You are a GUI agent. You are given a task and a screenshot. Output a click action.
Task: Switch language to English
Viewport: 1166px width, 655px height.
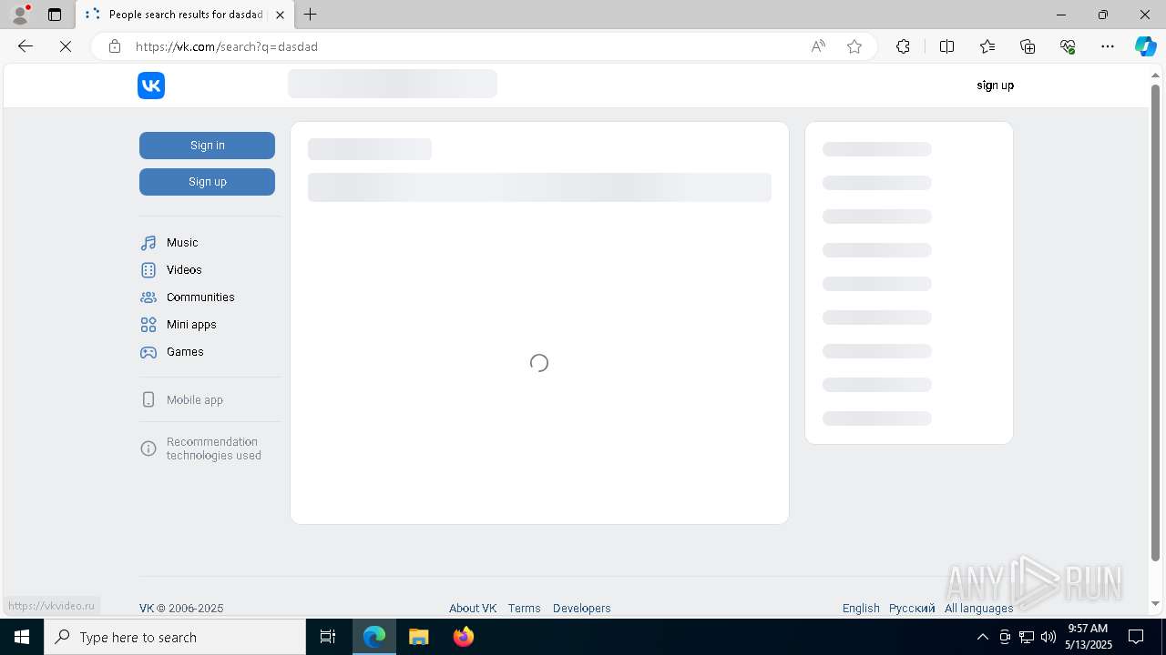pos(861,609)
